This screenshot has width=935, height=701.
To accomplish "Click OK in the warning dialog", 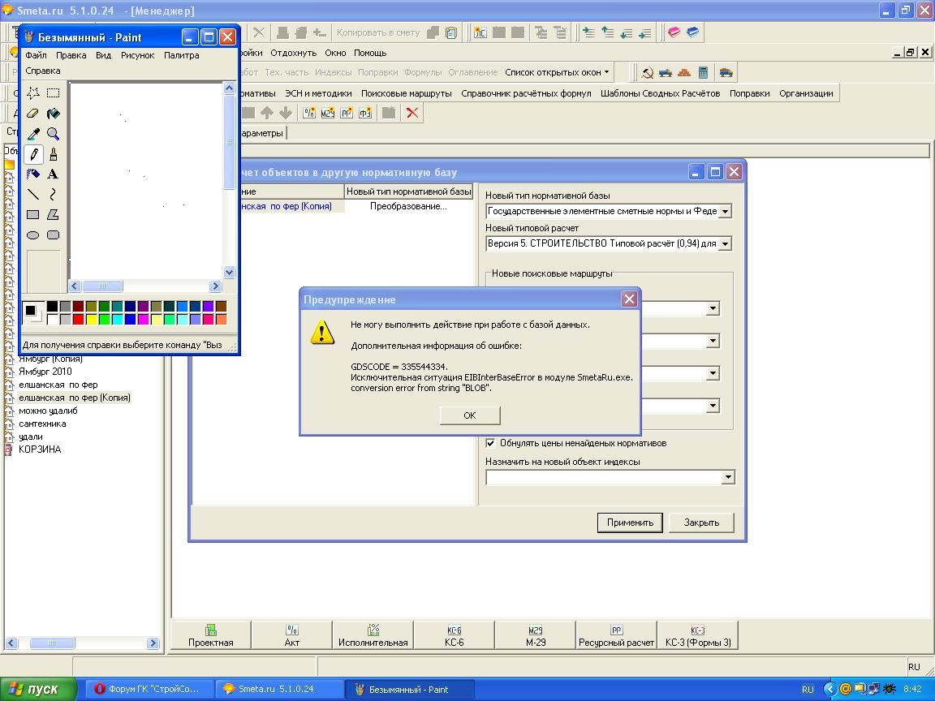I will click(470, 415).
